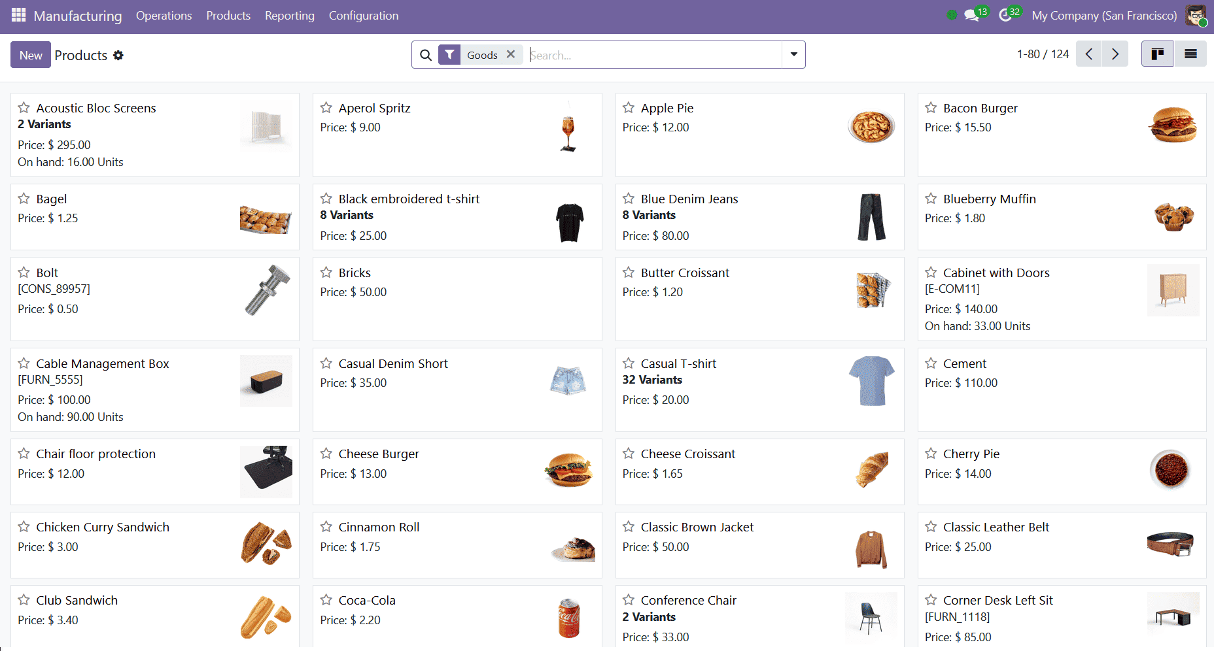Open the apps grid menu icon
This screenshot has height=651, width=1214.
pyautogui.click(x=18, y=15)
